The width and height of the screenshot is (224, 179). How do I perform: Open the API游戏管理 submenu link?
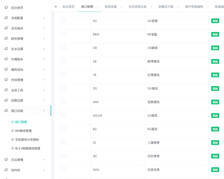[x=23, y=131]
